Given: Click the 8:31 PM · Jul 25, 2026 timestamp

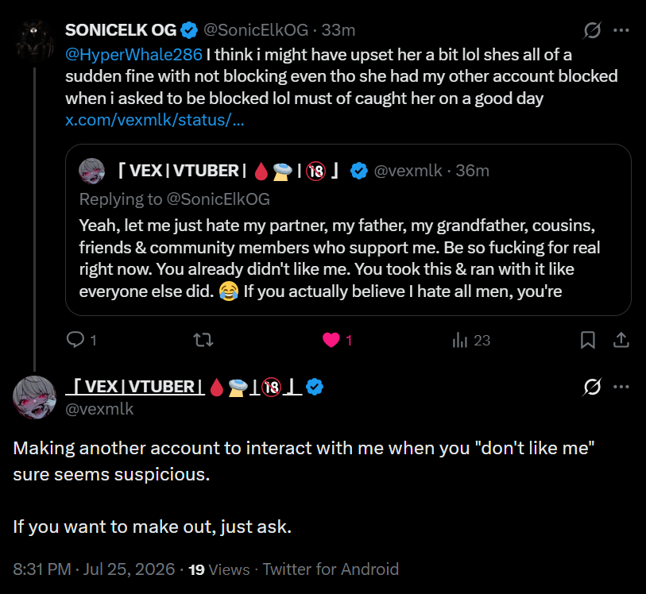Looking at the screenshot, I should [94, 569].
